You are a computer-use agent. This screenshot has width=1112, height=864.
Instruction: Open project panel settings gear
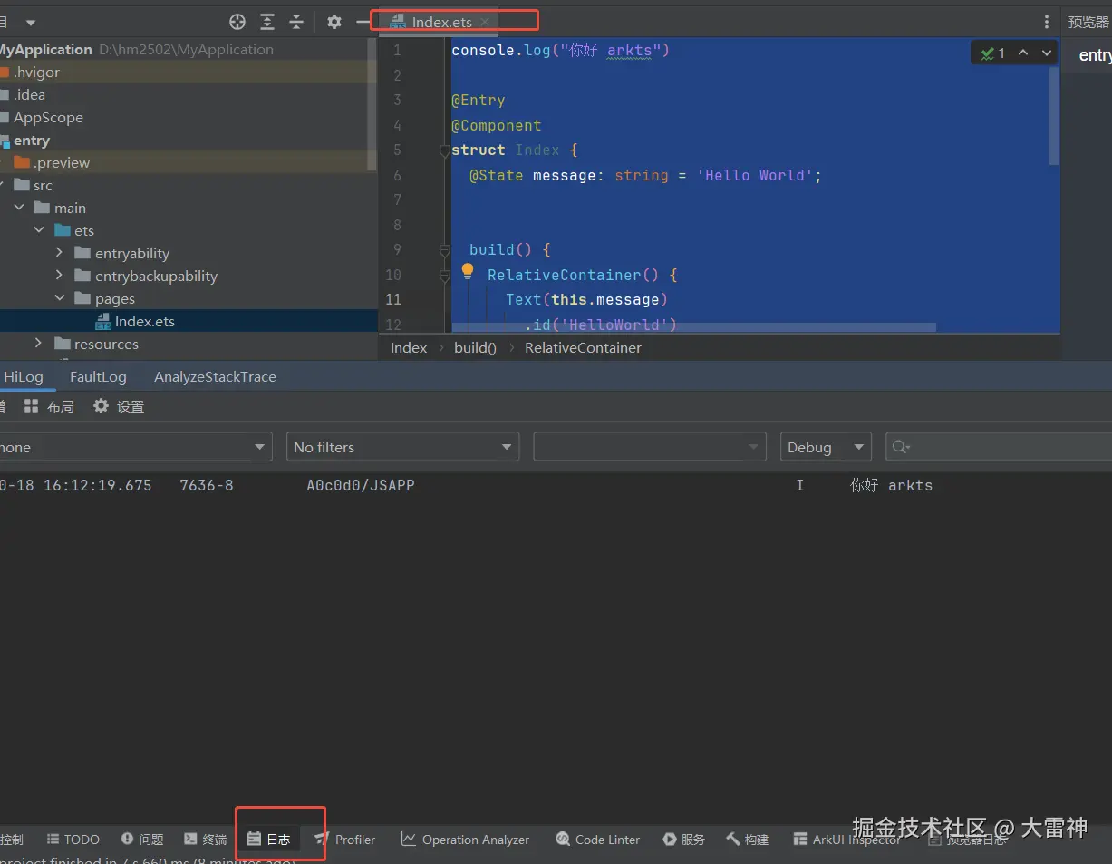pyautogui.click(x=334, y=22)
